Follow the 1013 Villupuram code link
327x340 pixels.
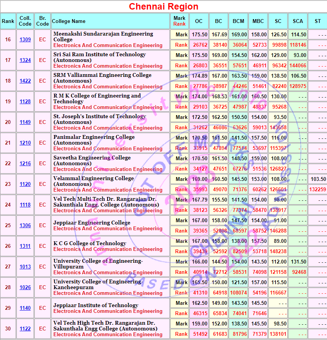(x=25, y=267)
